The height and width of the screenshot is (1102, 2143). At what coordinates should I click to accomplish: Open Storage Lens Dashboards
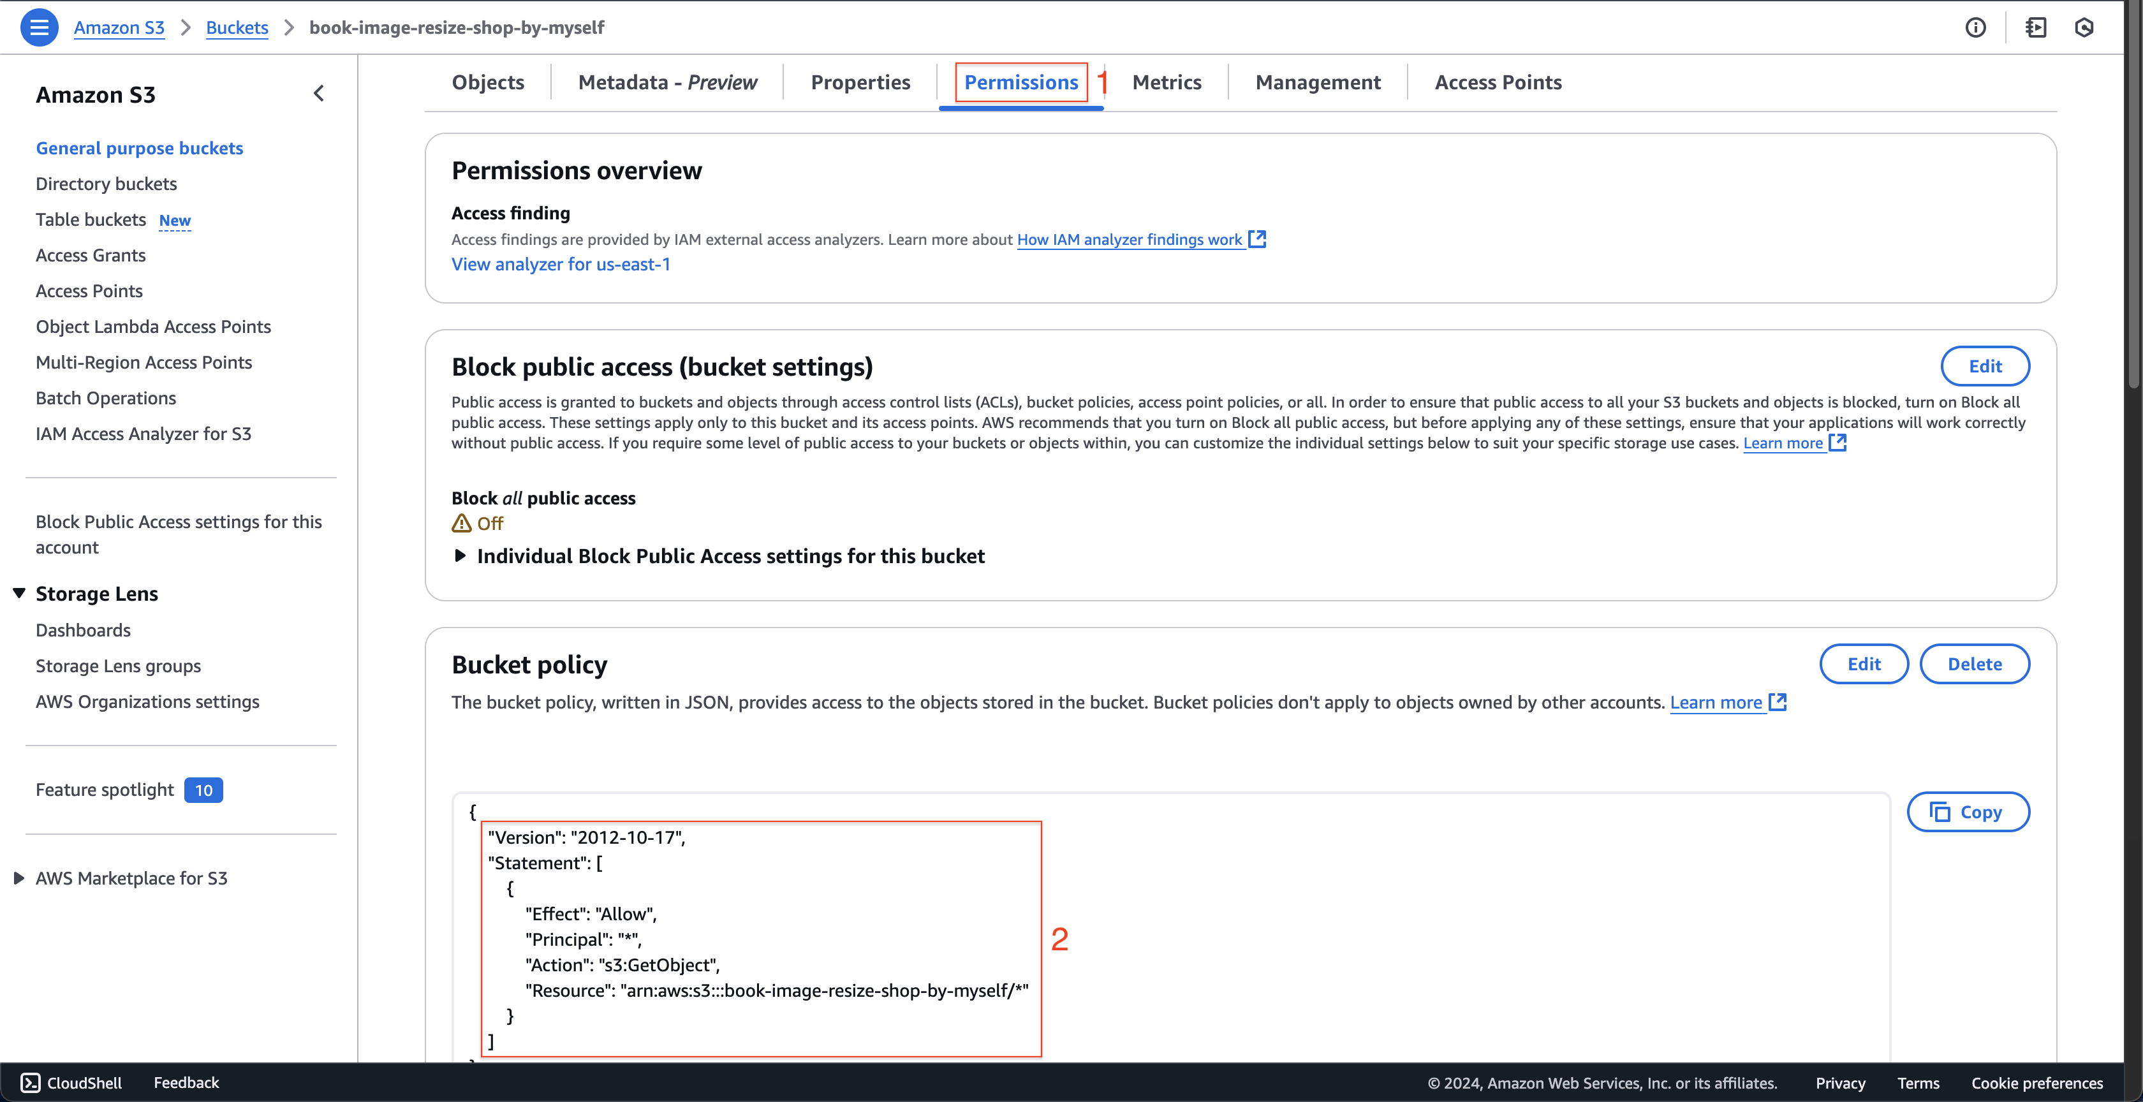[83, 631]
